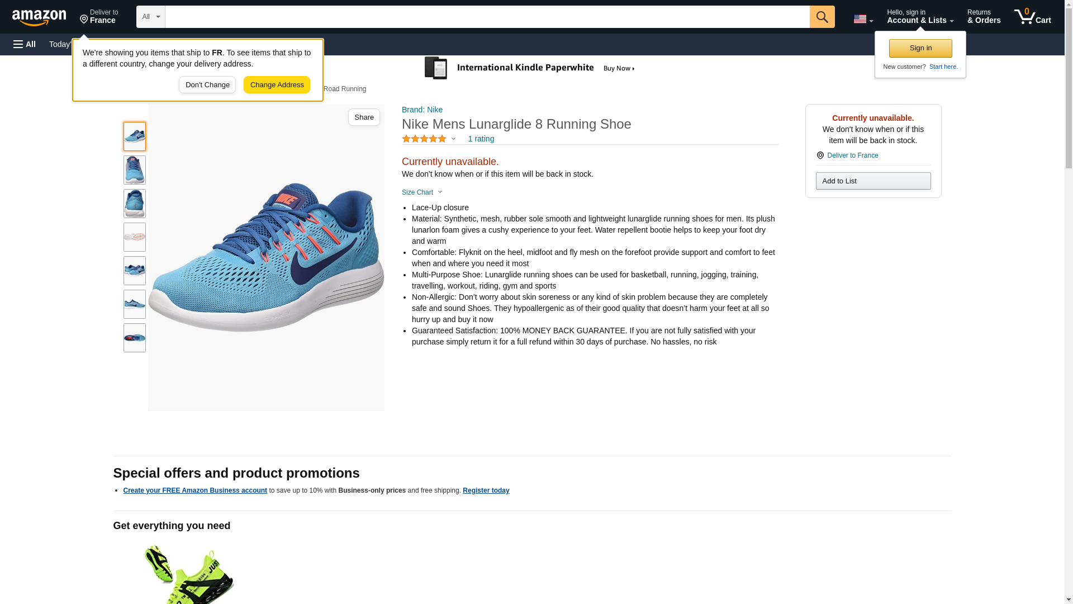This screenshot has height=604, width=1073.
Task: Open the shopping cart
Action: point(1032,17)
